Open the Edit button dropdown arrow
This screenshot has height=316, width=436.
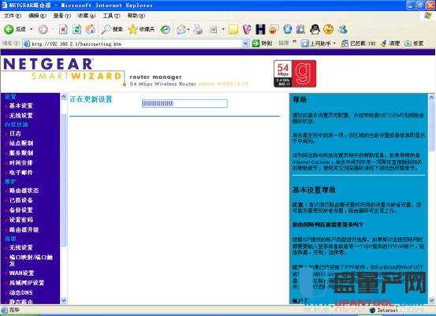pyautogui.click(x=223, y=29)
